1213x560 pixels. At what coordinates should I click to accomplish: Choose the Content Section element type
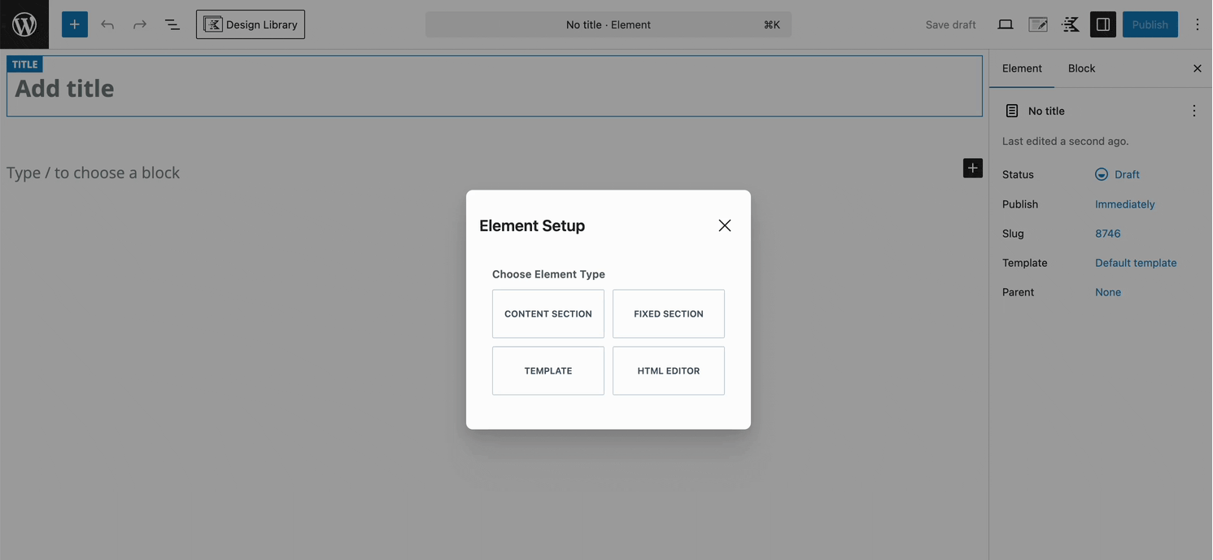(x=548, y=313)
